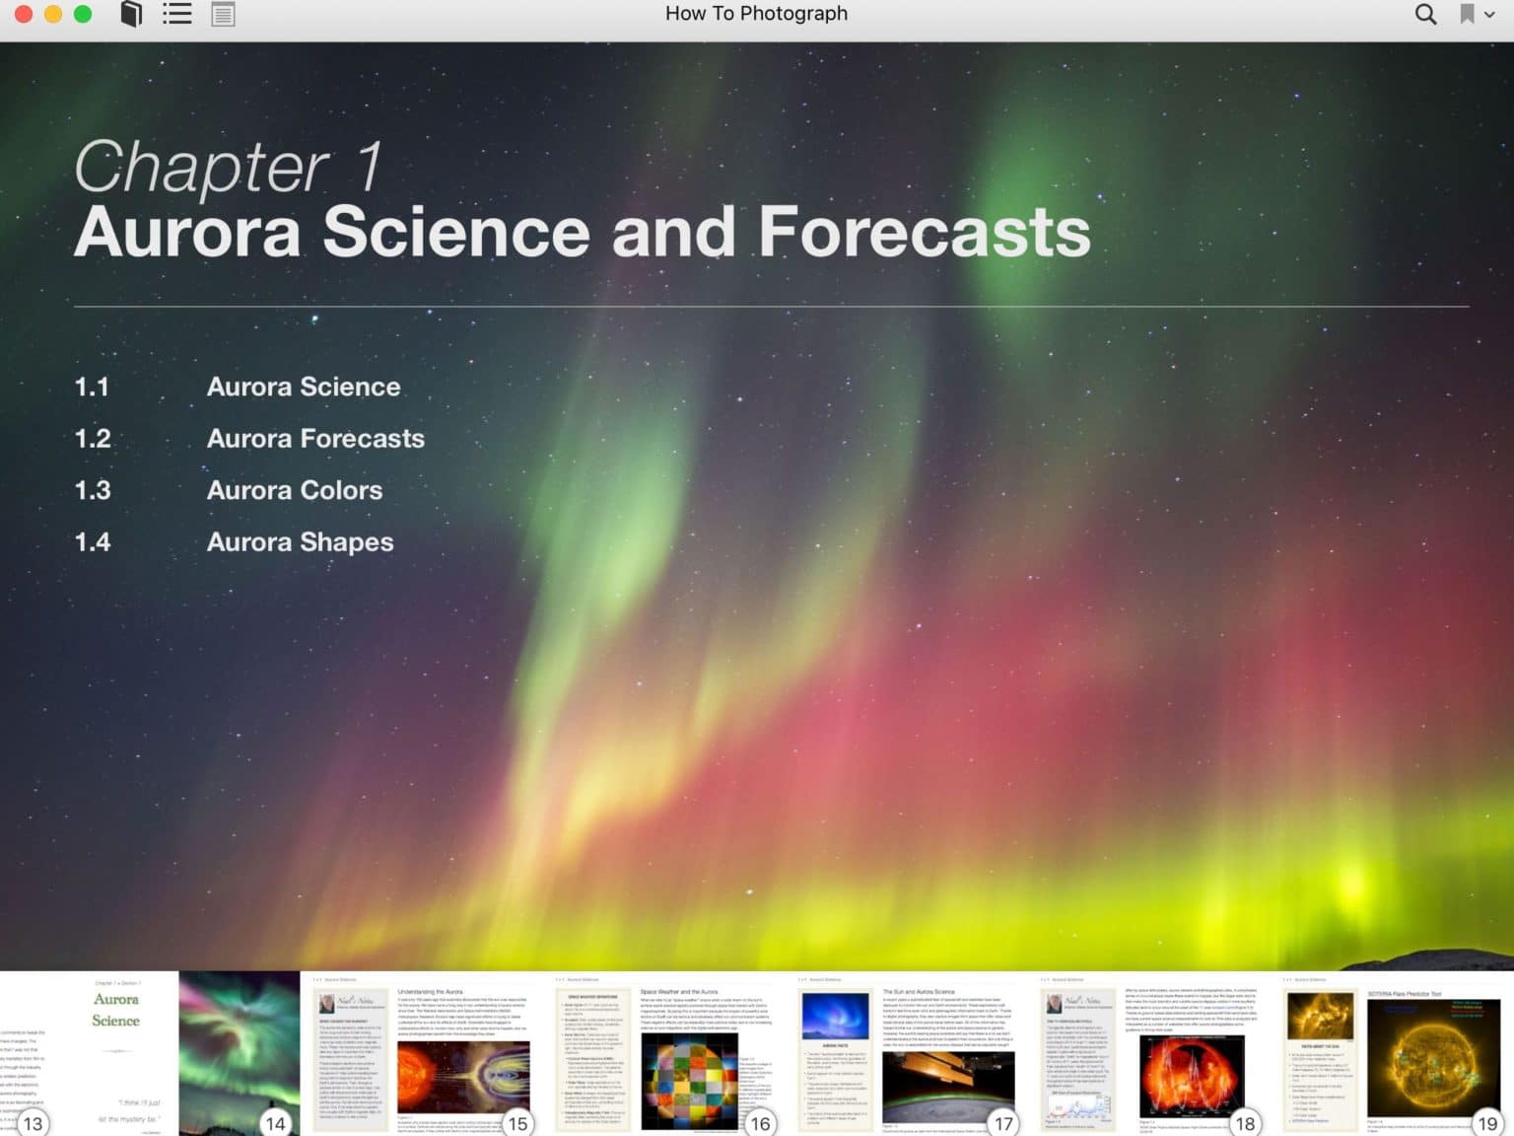Open section 1.4 Aurora Shapes
The width and height of the screenshot is (1514, 1136).
299,541
